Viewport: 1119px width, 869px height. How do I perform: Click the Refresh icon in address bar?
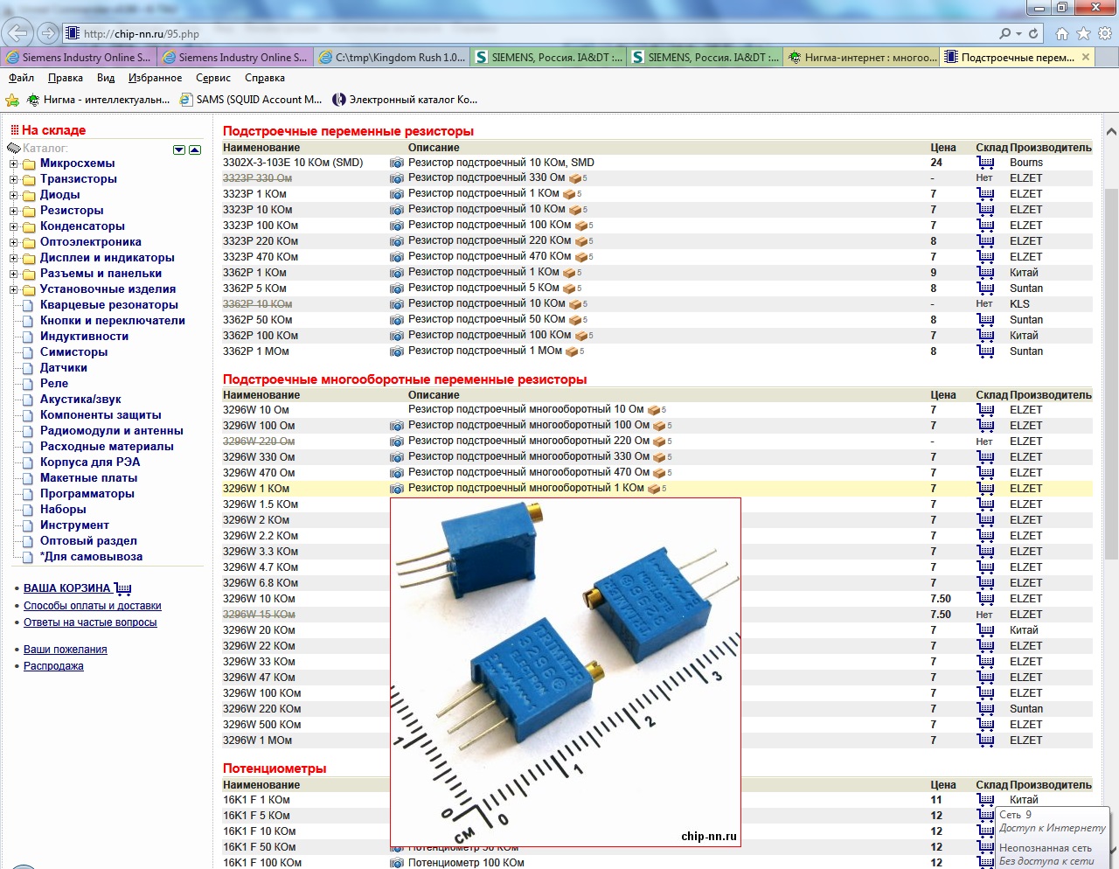[1033, 33]
